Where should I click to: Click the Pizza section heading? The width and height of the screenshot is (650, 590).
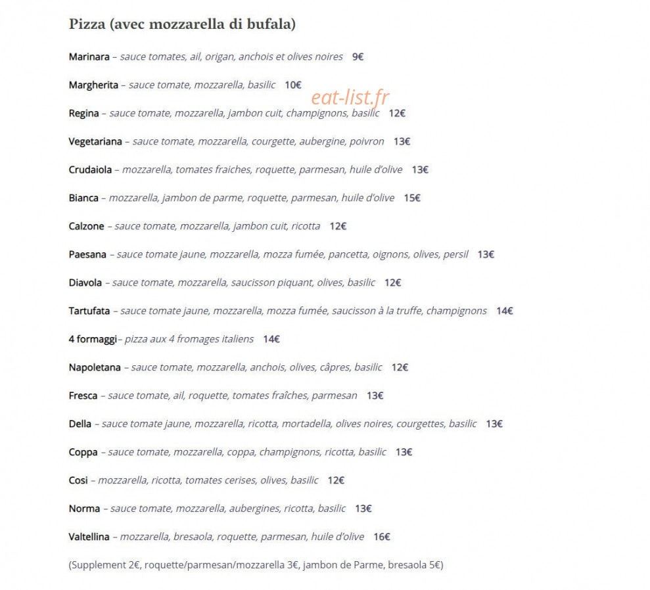182,24
